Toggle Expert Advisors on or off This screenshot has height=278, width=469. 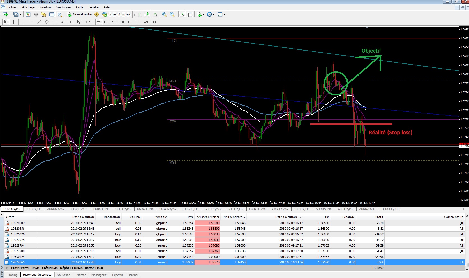tap(117, 14)
